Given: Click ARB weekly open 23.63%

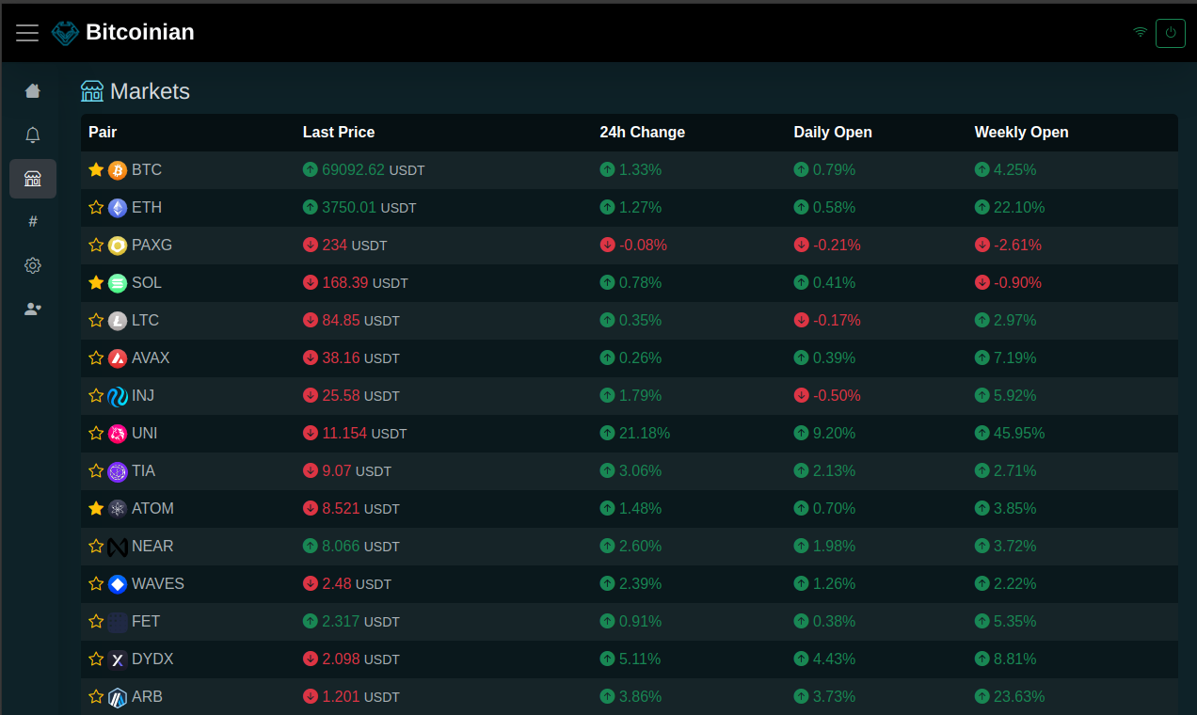Looking at the screenshot, I should (1019, 697).
